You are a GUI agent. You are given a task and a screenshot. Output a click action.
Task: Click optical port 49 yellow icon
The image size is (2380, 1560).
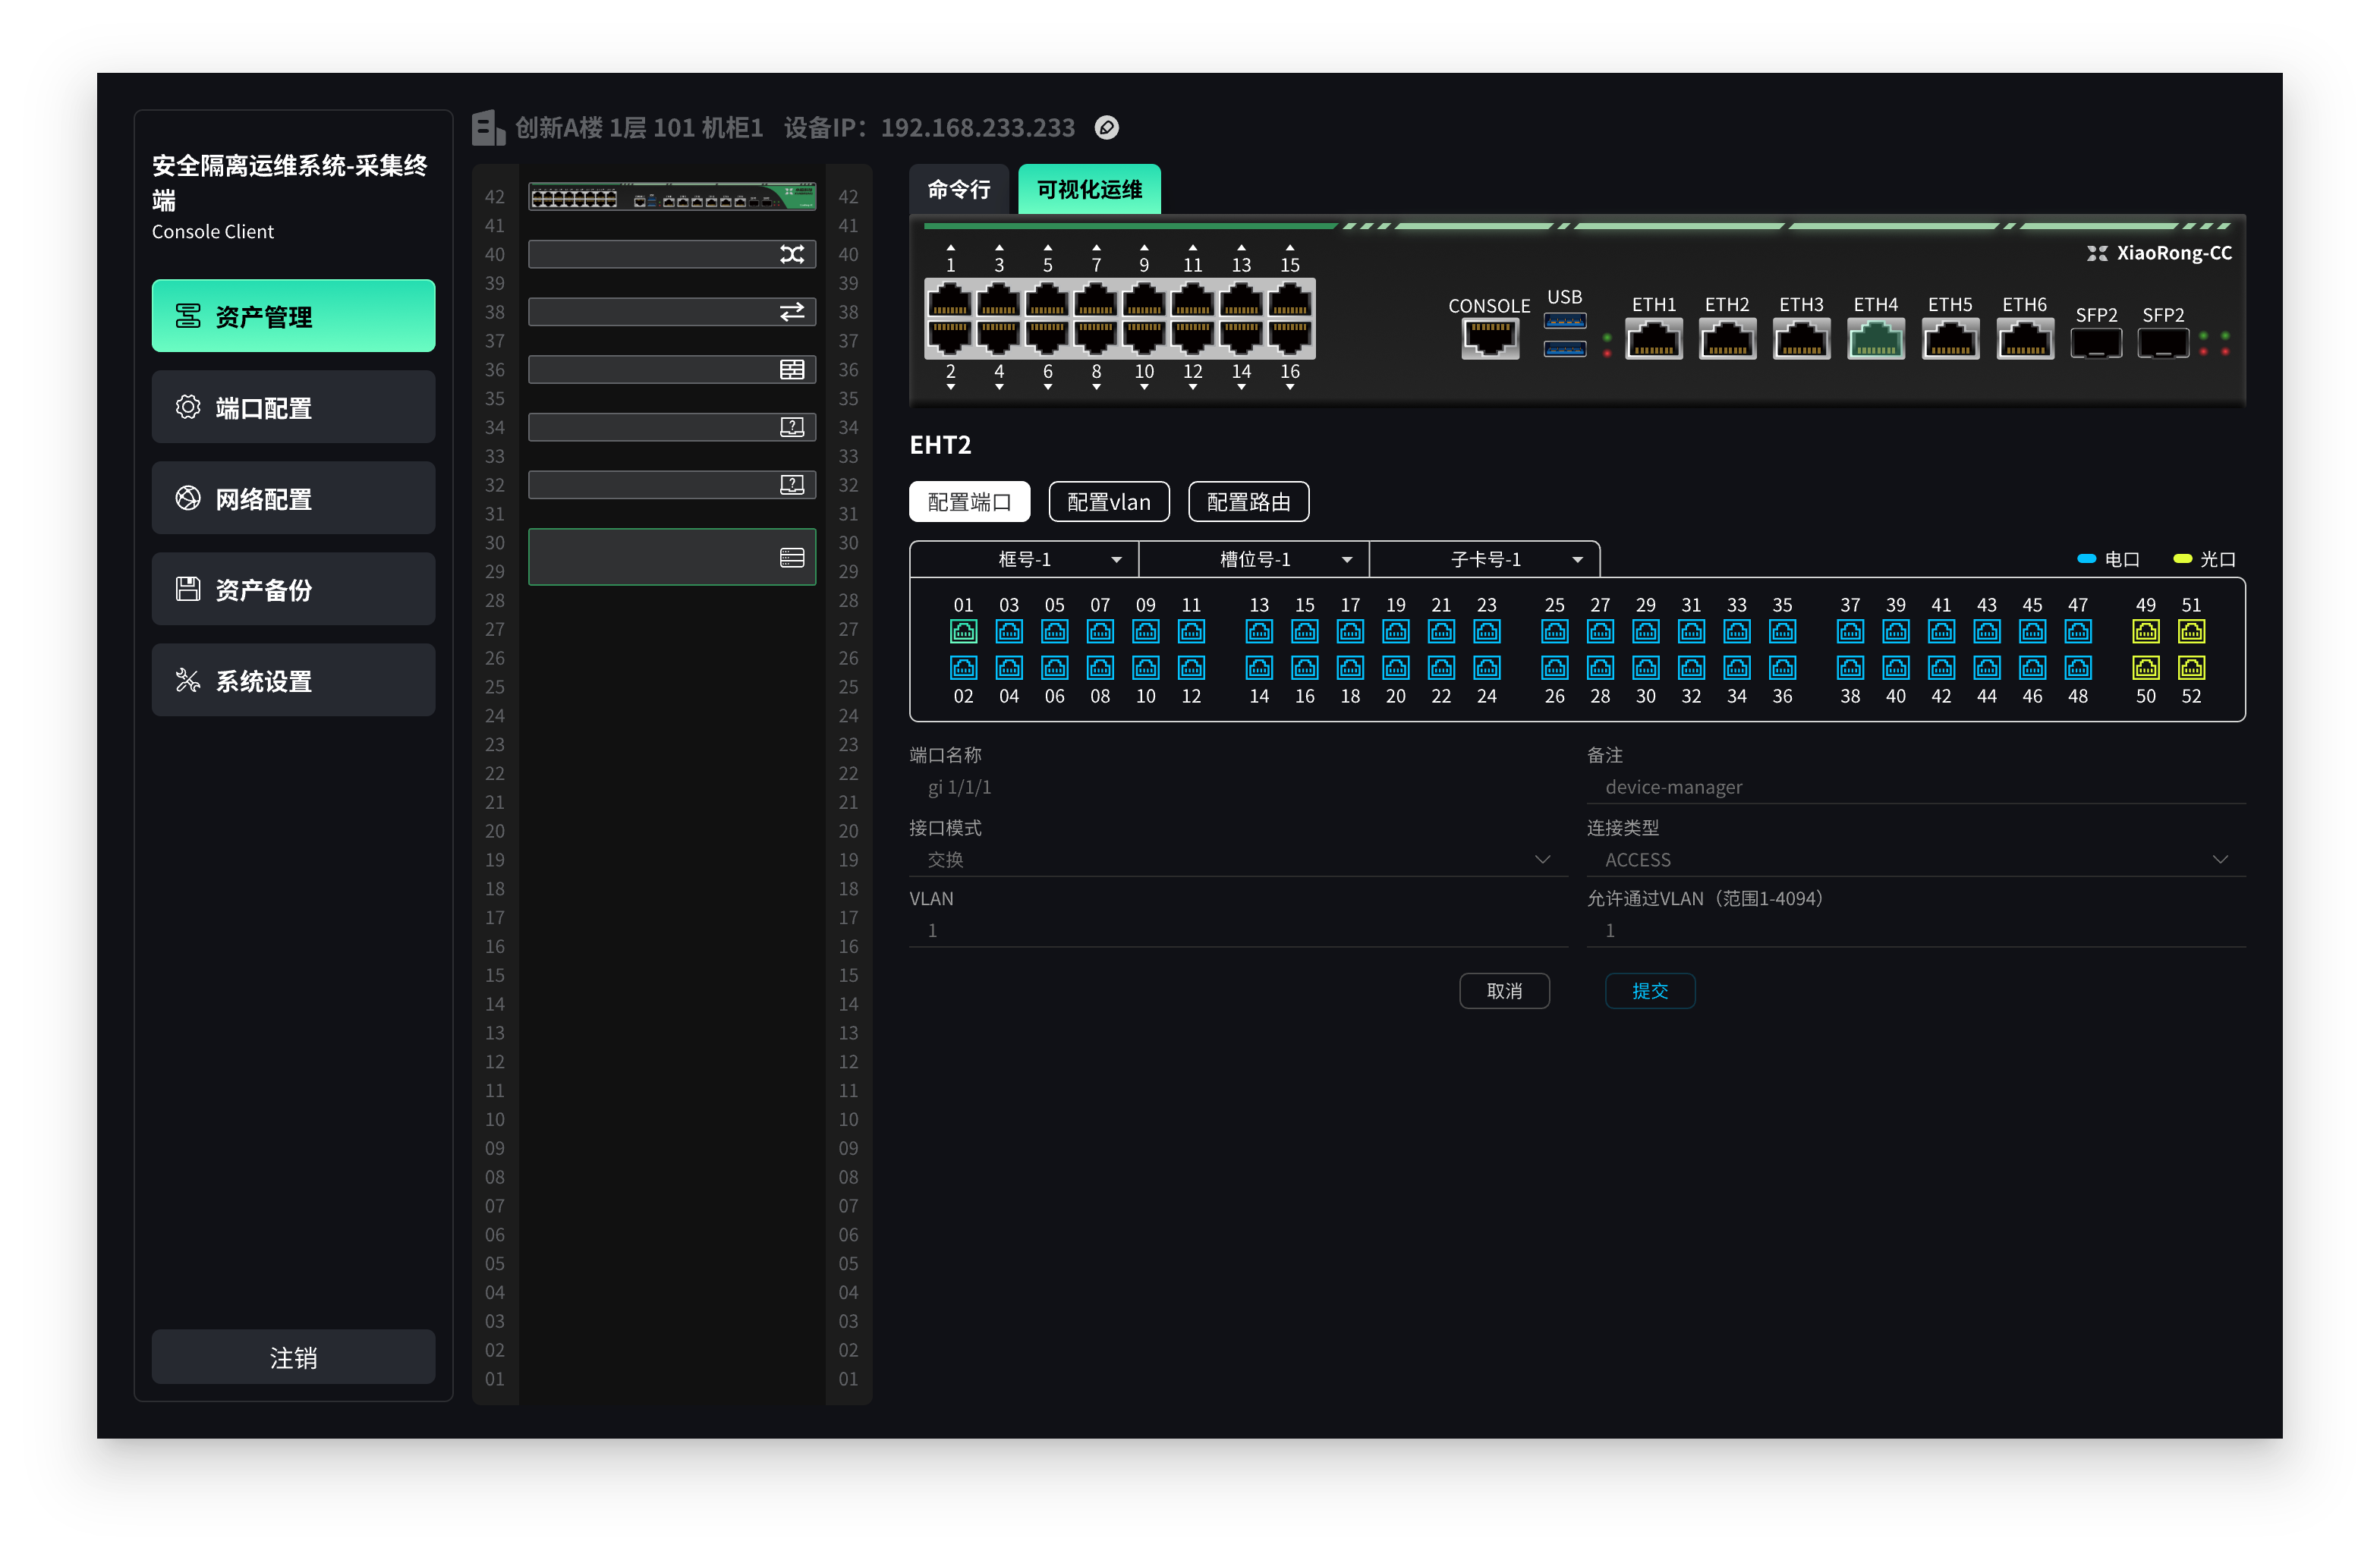point(2145,632)
